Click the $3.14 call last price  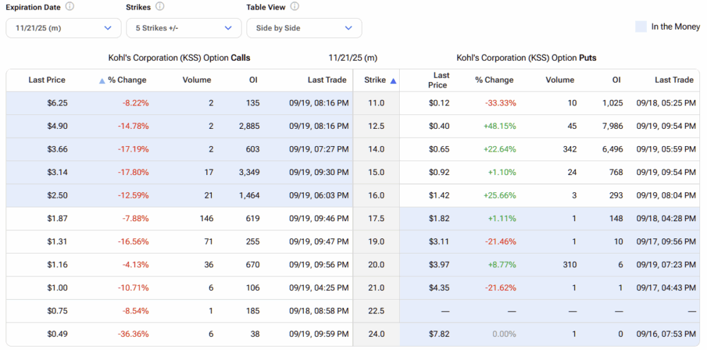[x=57, y=172]
